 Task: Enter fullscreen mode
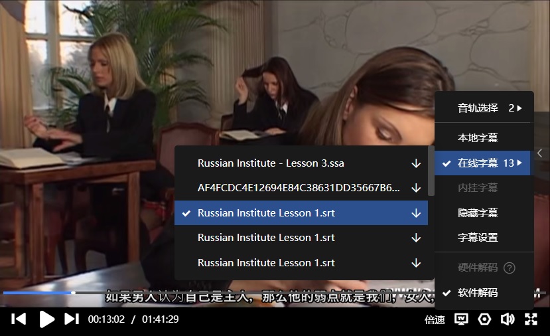531,319
